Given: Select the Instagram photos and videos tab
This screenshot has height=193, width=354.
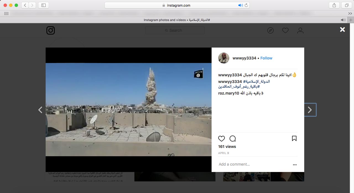Looking at the screenshot, I should (x=176, y=20).
